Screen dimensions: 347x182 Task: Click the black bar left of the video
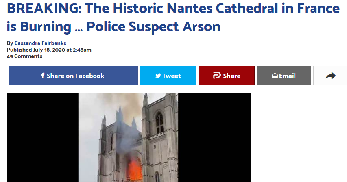(42, 138)
